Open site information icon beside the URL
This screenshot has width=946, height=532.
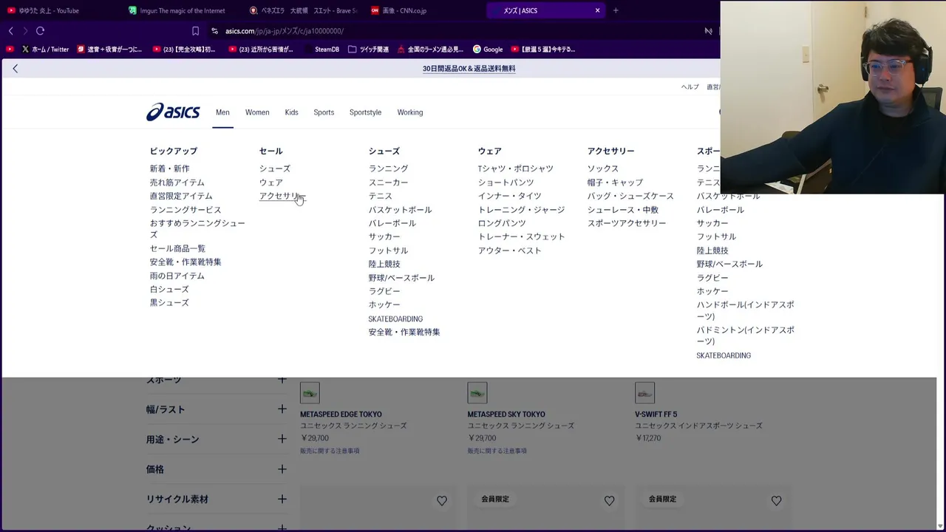(x=214, y=31)
